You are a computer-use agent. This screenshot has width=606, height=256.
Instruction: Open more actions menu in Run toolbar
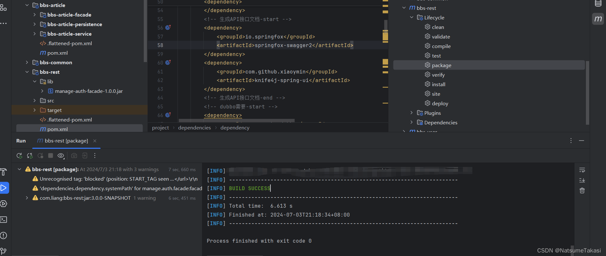(x=95, y=156)
